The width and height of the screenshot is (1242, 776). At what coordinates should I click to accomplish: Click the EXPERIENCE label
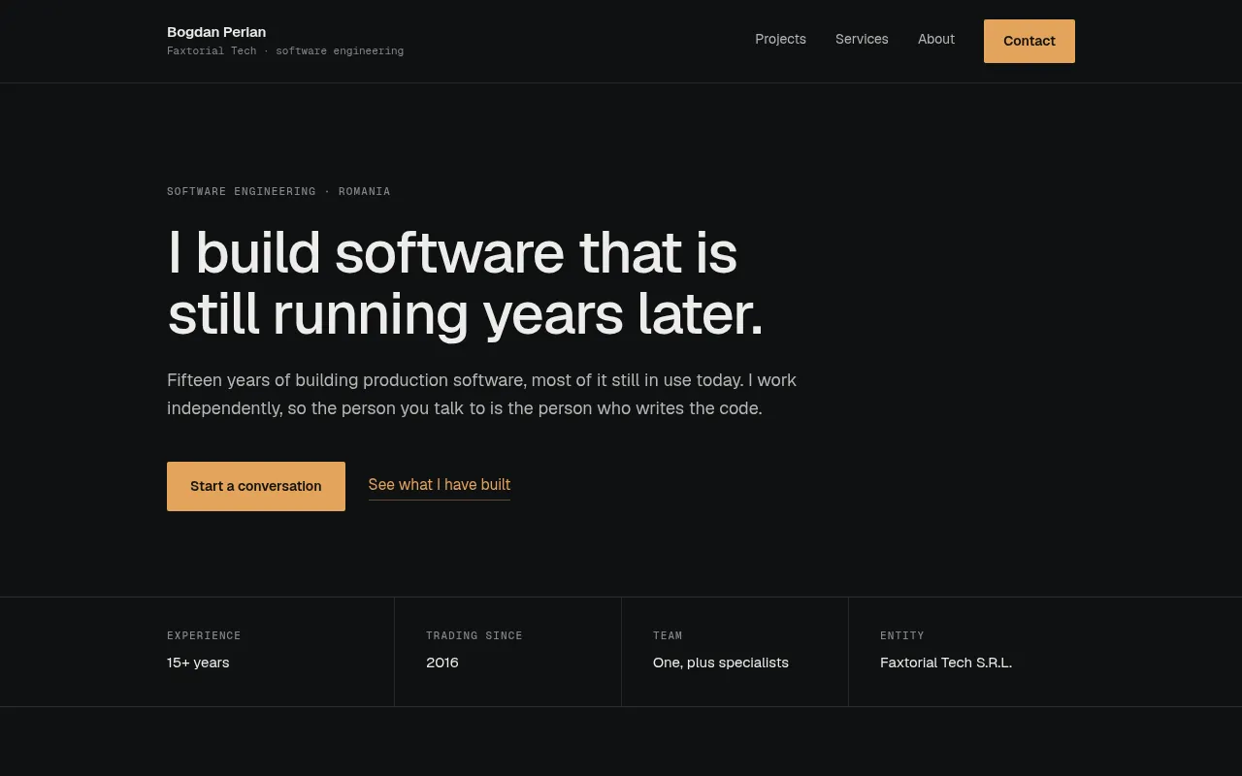[x=204, y=636]
